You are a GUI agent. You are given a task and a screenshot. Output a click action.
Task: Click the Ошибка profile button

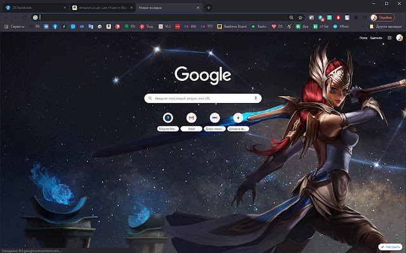coord(382,18)
